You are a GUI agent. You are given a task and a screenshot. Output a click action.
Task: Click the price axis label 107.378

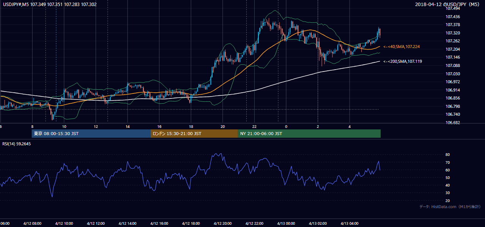[x=452, y=25]
